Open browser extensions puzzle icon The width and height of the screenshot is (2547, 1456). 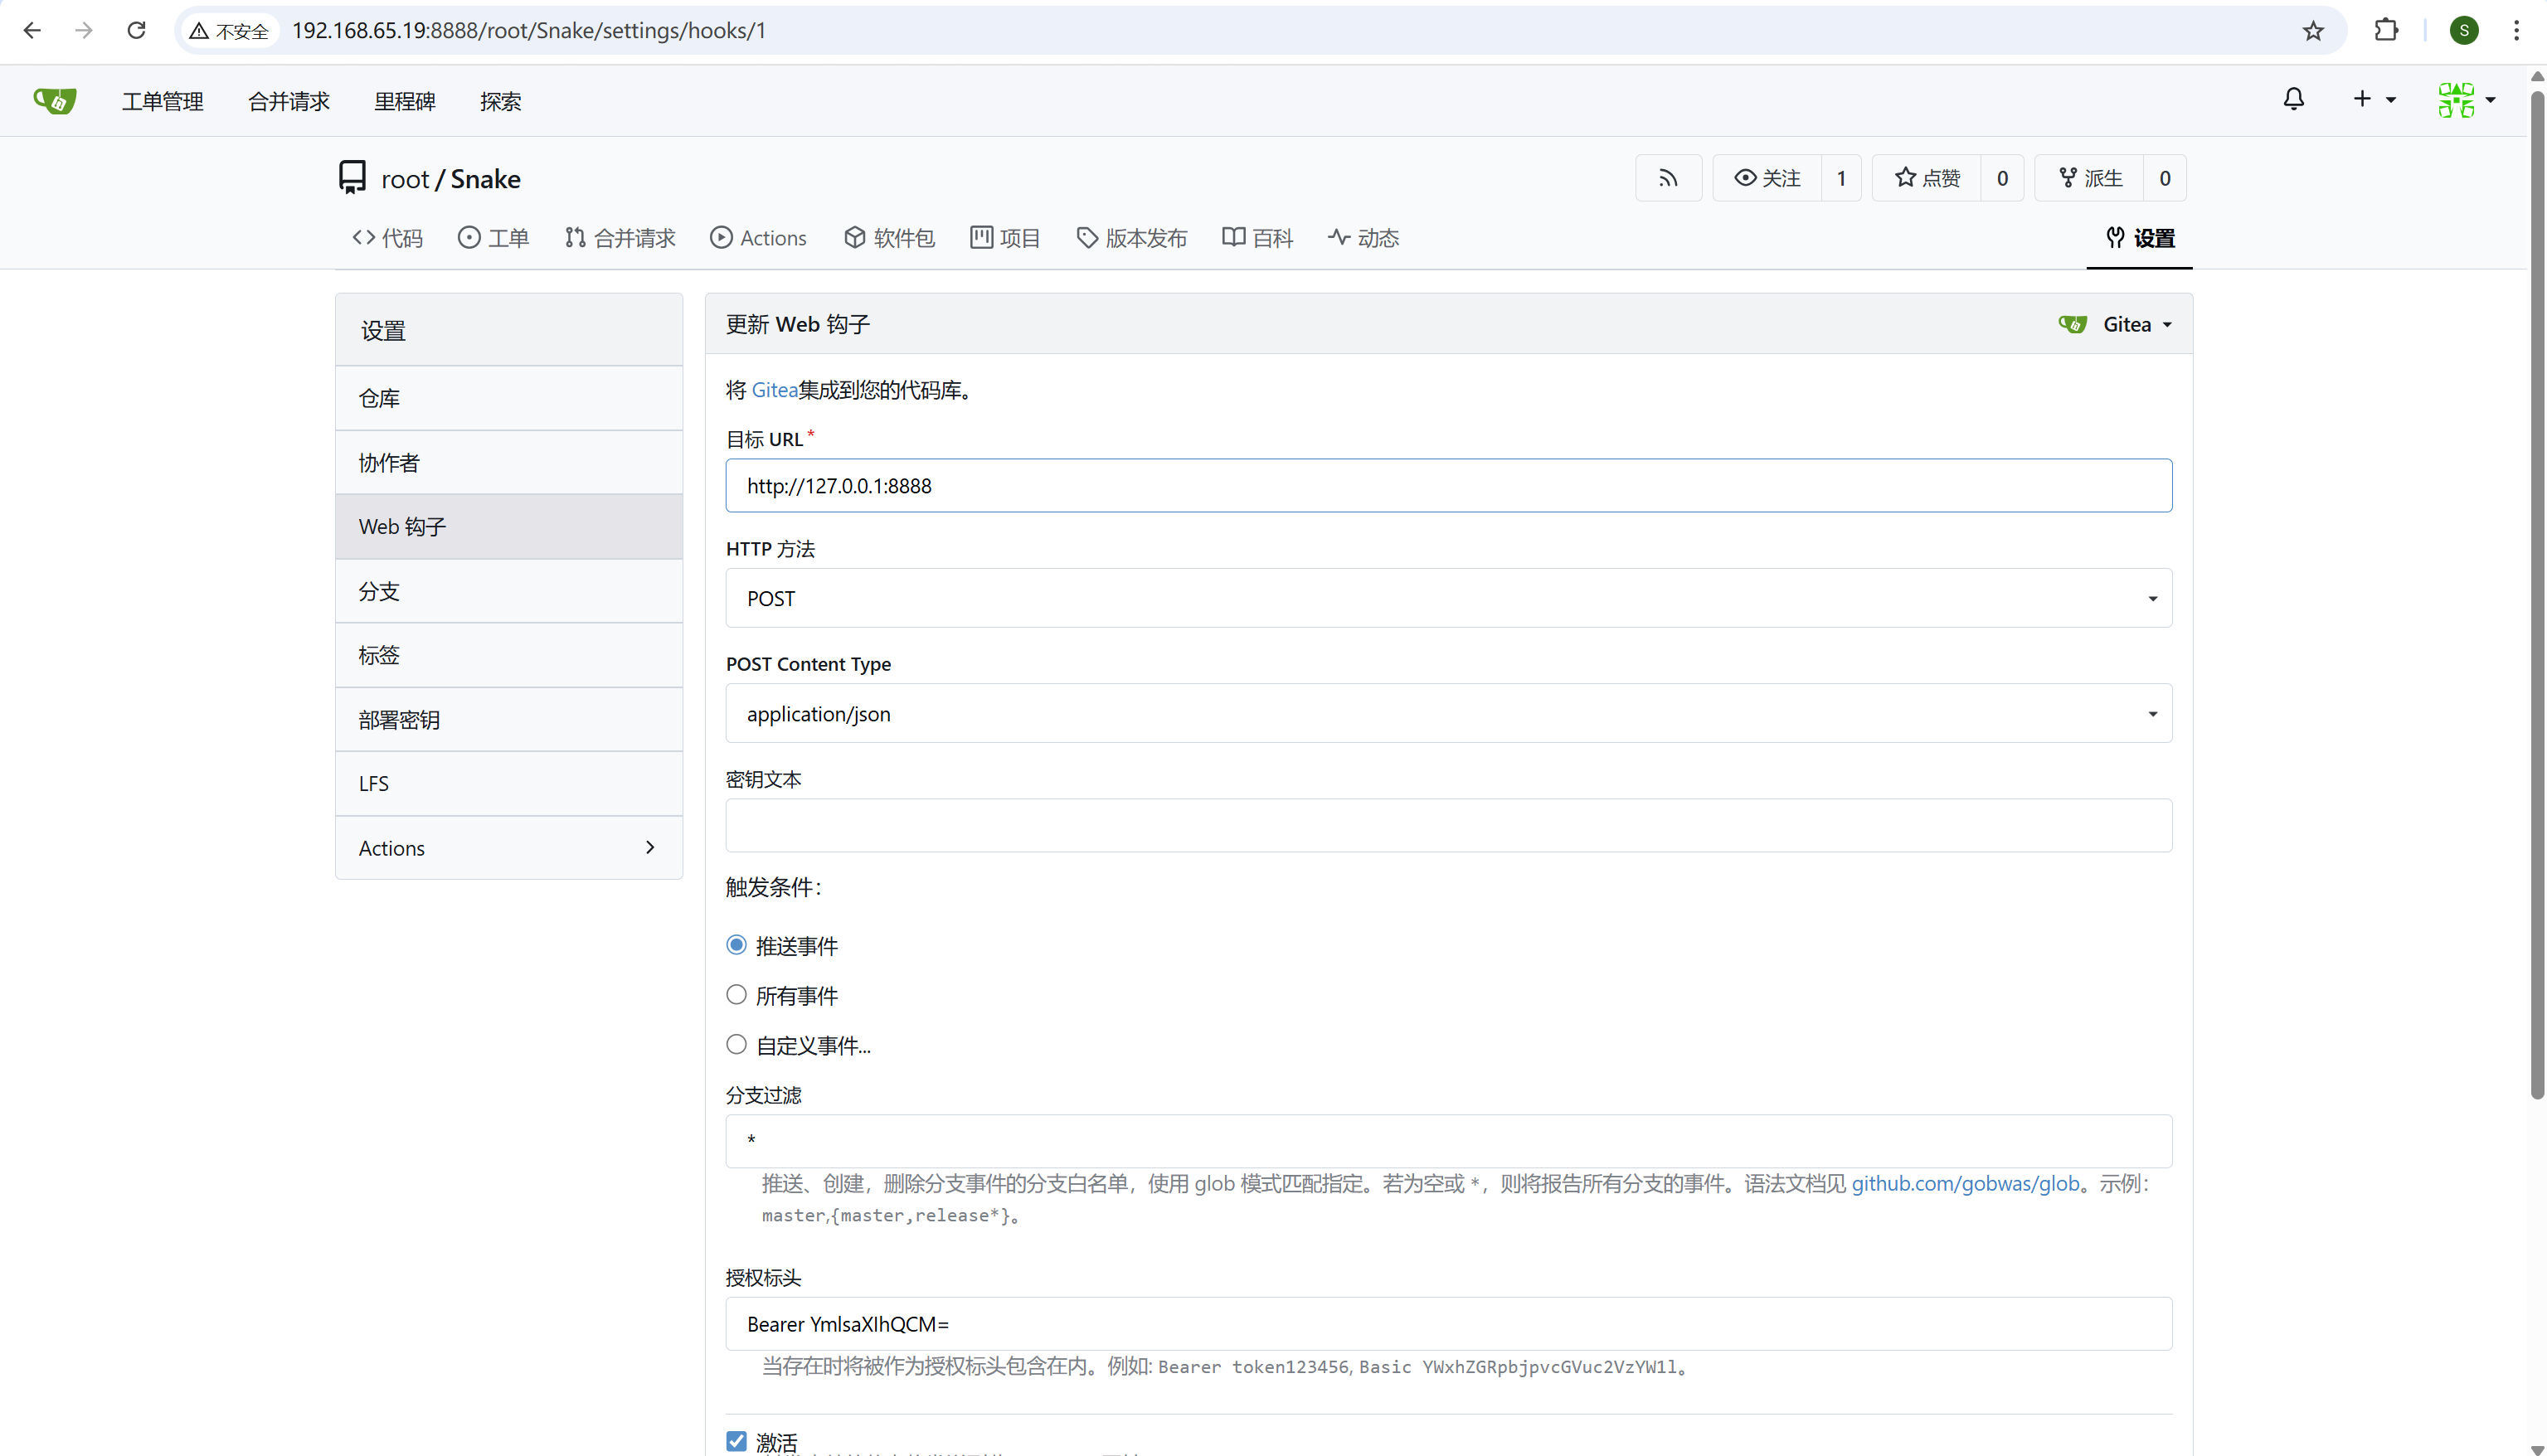click(2386, 31)
